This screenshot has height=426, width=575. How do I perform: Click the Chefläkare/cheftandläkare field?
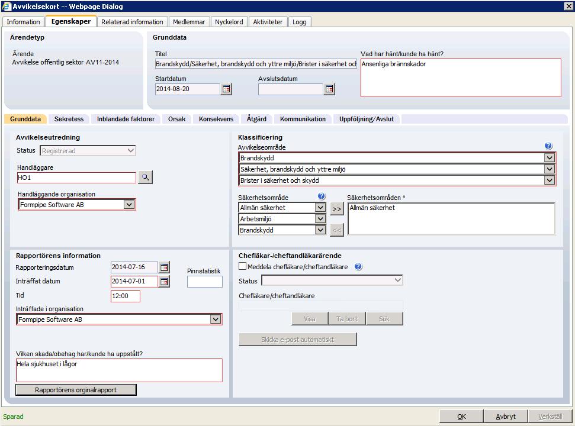point(321,306)
